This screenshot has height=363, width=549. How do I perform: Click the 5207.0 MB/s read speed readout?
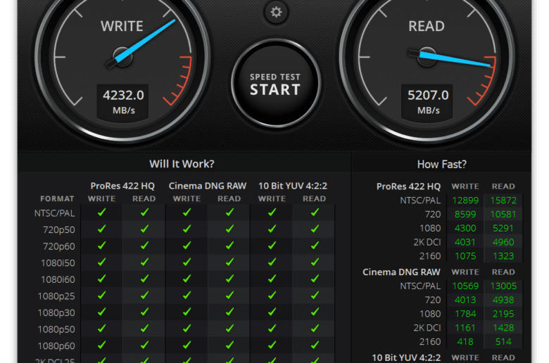(427, 101)
